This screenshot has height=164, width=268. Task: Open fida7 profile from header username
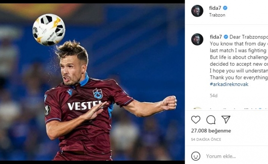pyautogui.click(x=215, y=8)
